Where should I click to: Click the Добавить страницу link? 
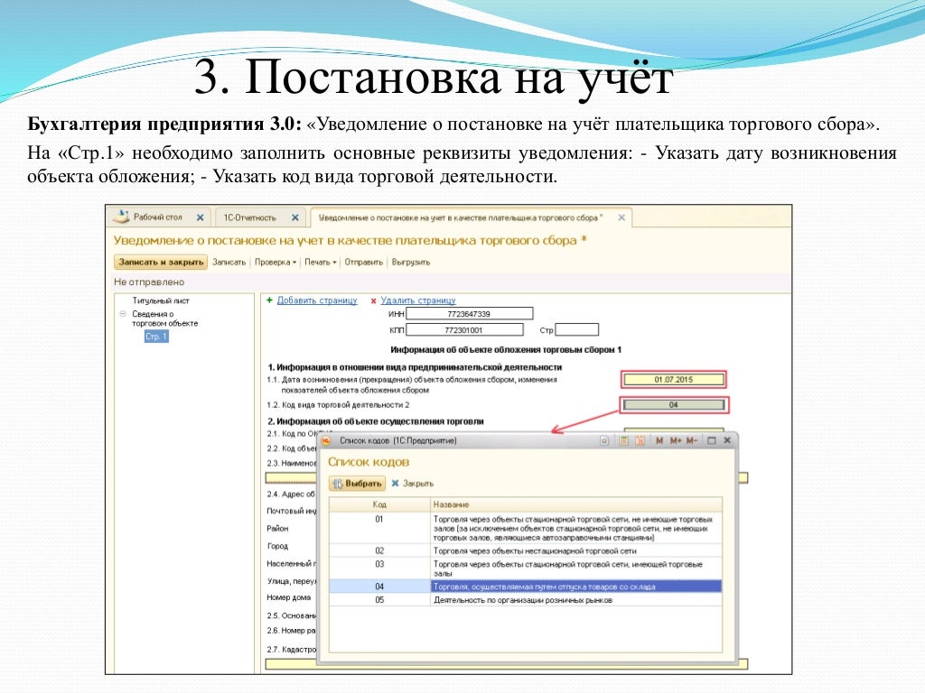tap(317, 300)
